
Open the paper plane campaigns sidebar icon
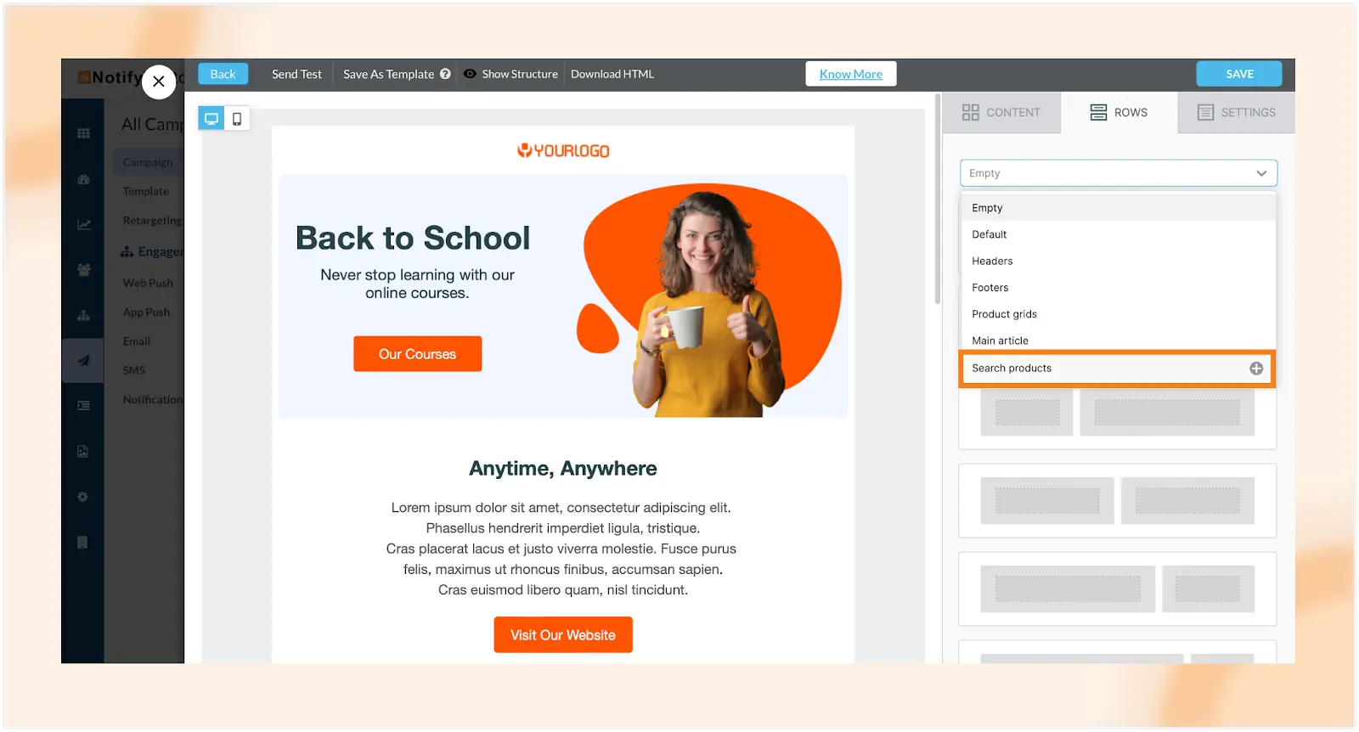pos(83,360)
